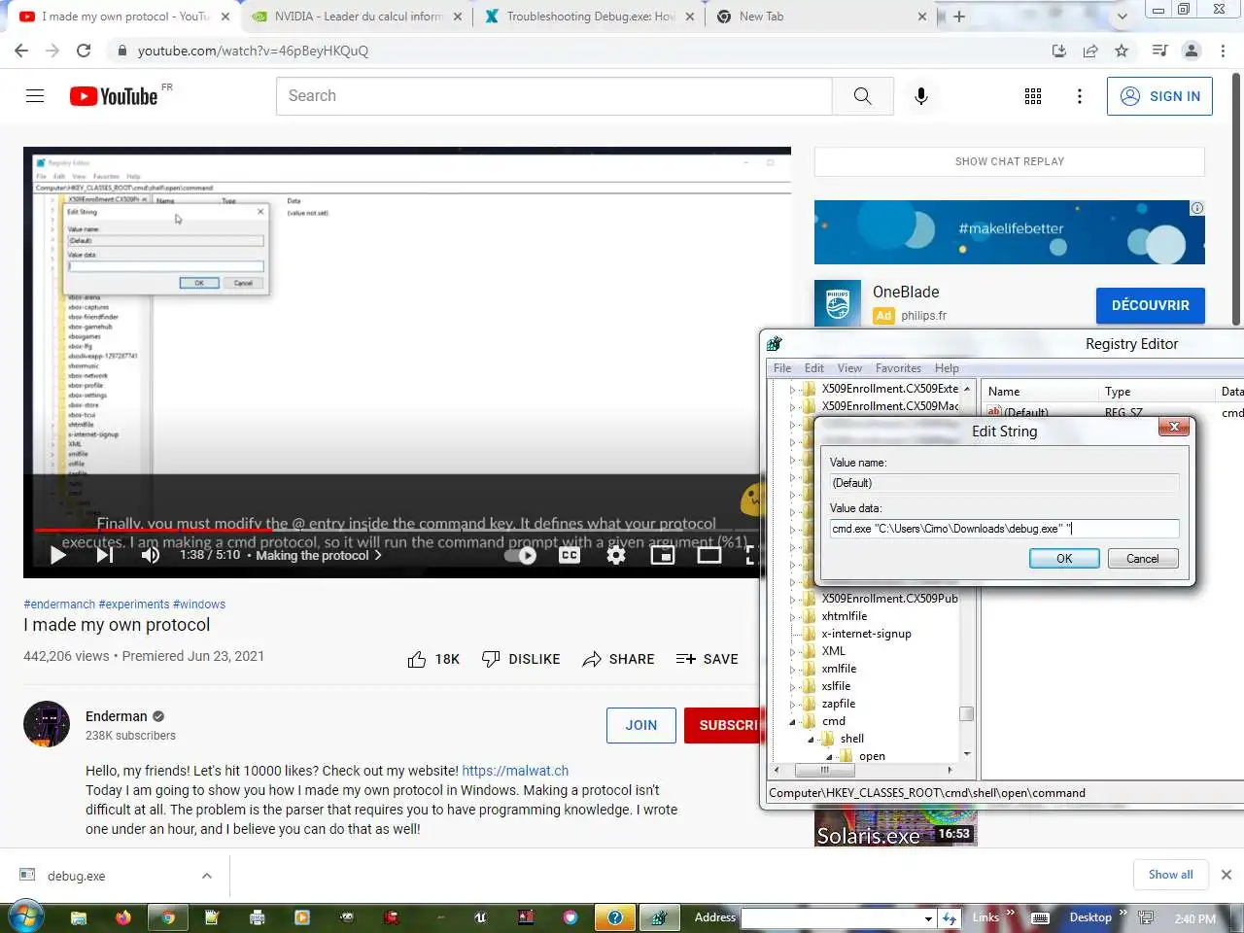Collapse the shell registry key
Viewport: 1244px width, 933px height.
[x=811, y=739]
